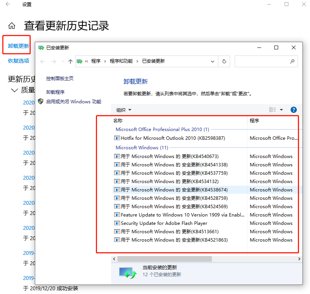Click the currently installed updates icon in details pane

point(128,273)
